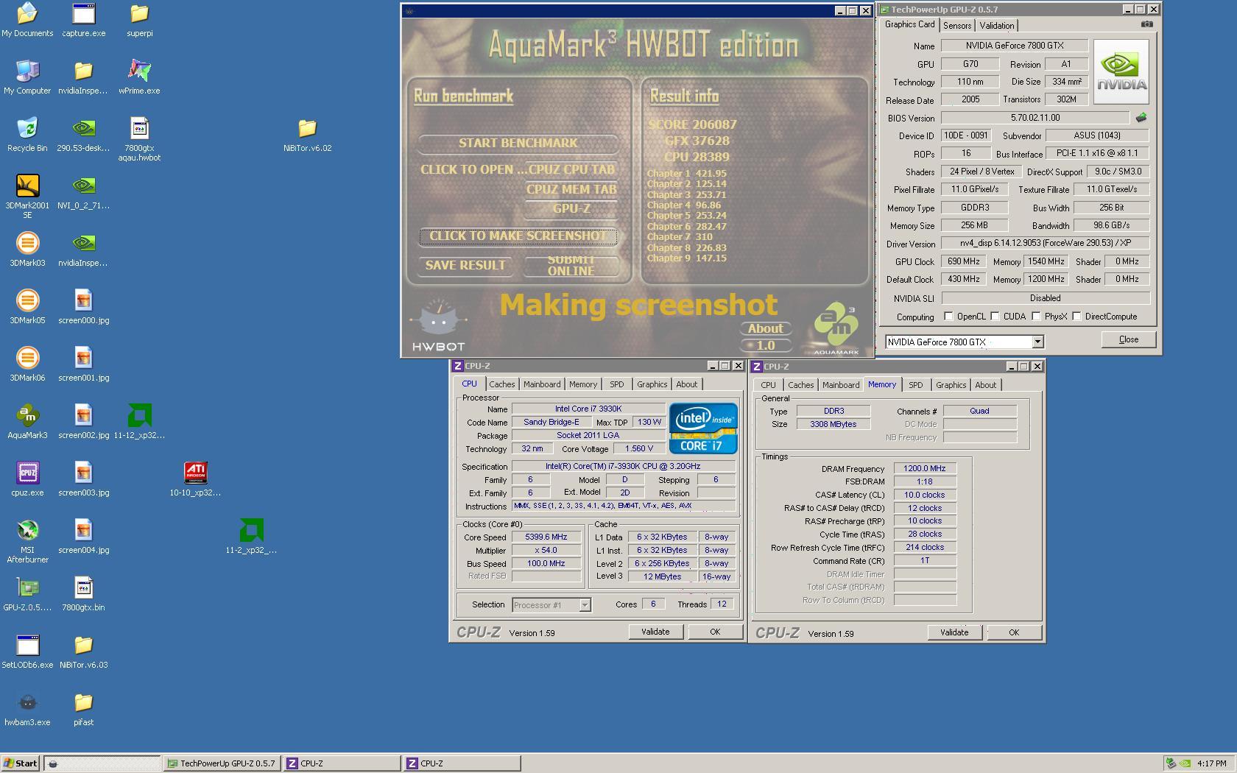
Task: Select the capture.exe desktop icon
Action: pyautogui.click(x=83, y=20)
